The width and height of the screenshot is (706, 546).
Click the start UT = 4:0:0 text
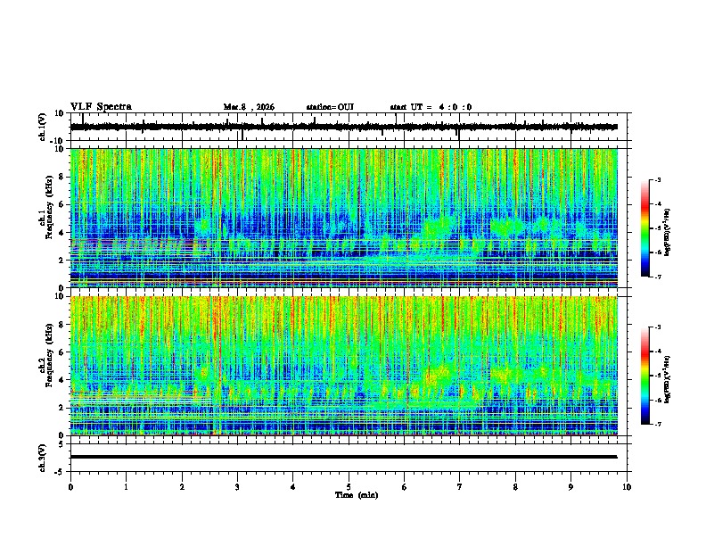point(431,107)
